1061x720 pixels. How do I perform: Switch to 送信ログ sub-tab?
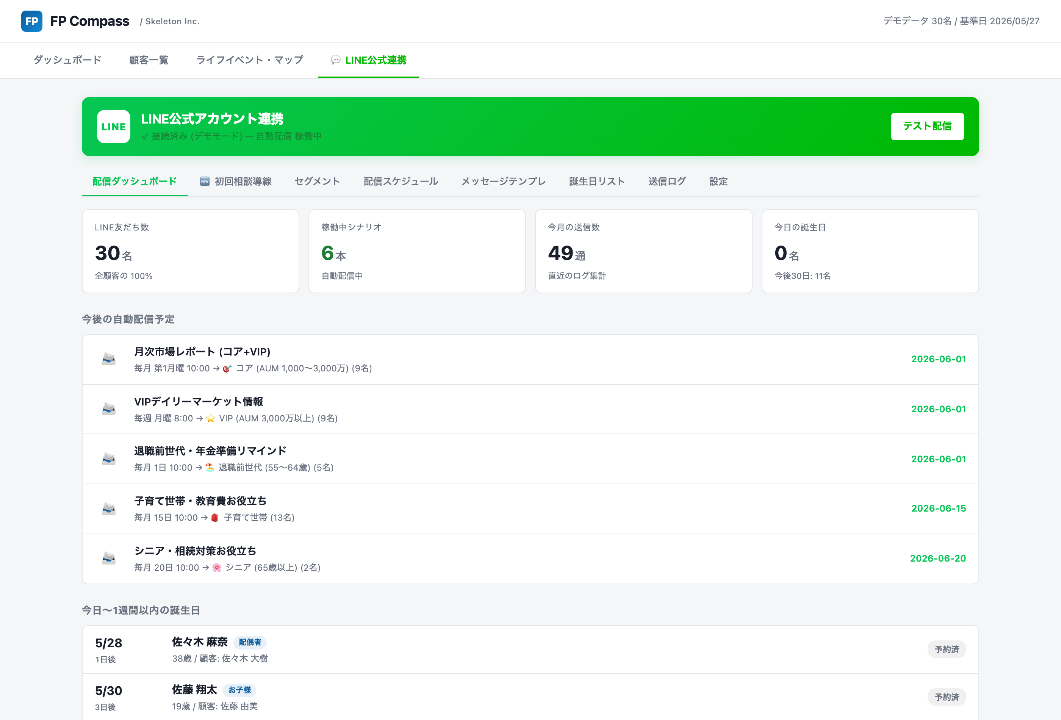667,181
